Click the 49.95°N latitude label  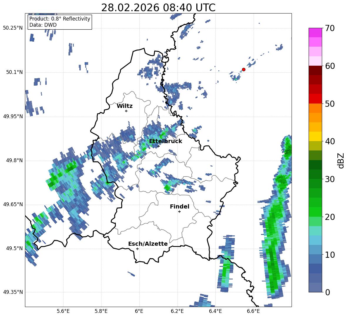pos(13,116)
